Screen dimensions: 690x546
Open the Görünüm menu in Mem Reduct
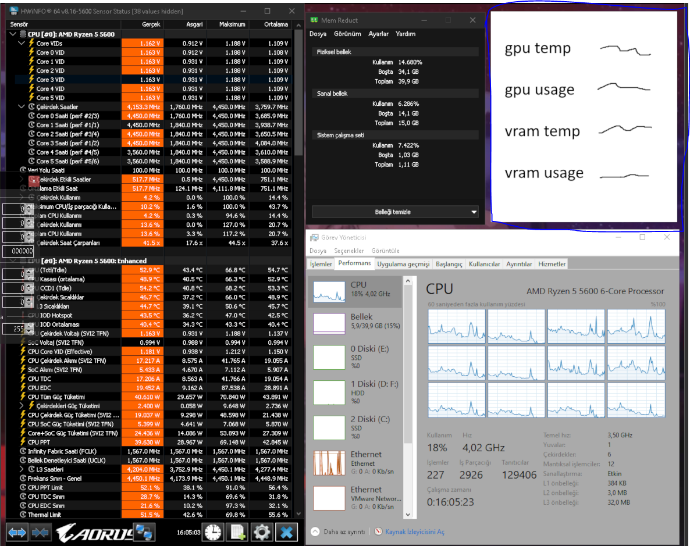click(x=347, y=34)
